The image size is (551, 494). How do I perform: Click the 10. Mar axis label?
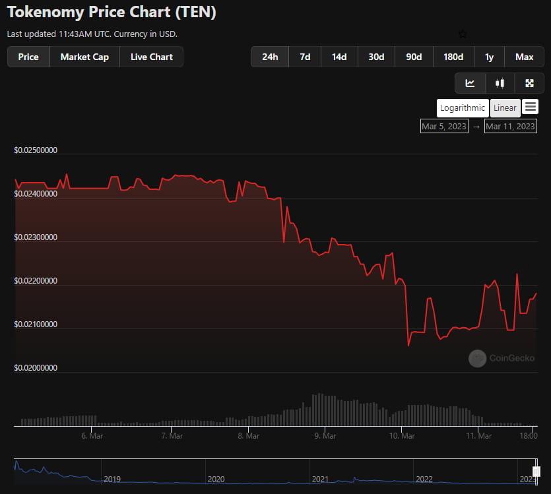402,436
